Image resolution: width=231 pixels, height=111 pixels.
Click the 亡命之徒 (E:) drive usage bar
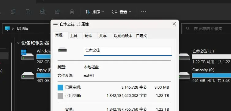point(212,57)
